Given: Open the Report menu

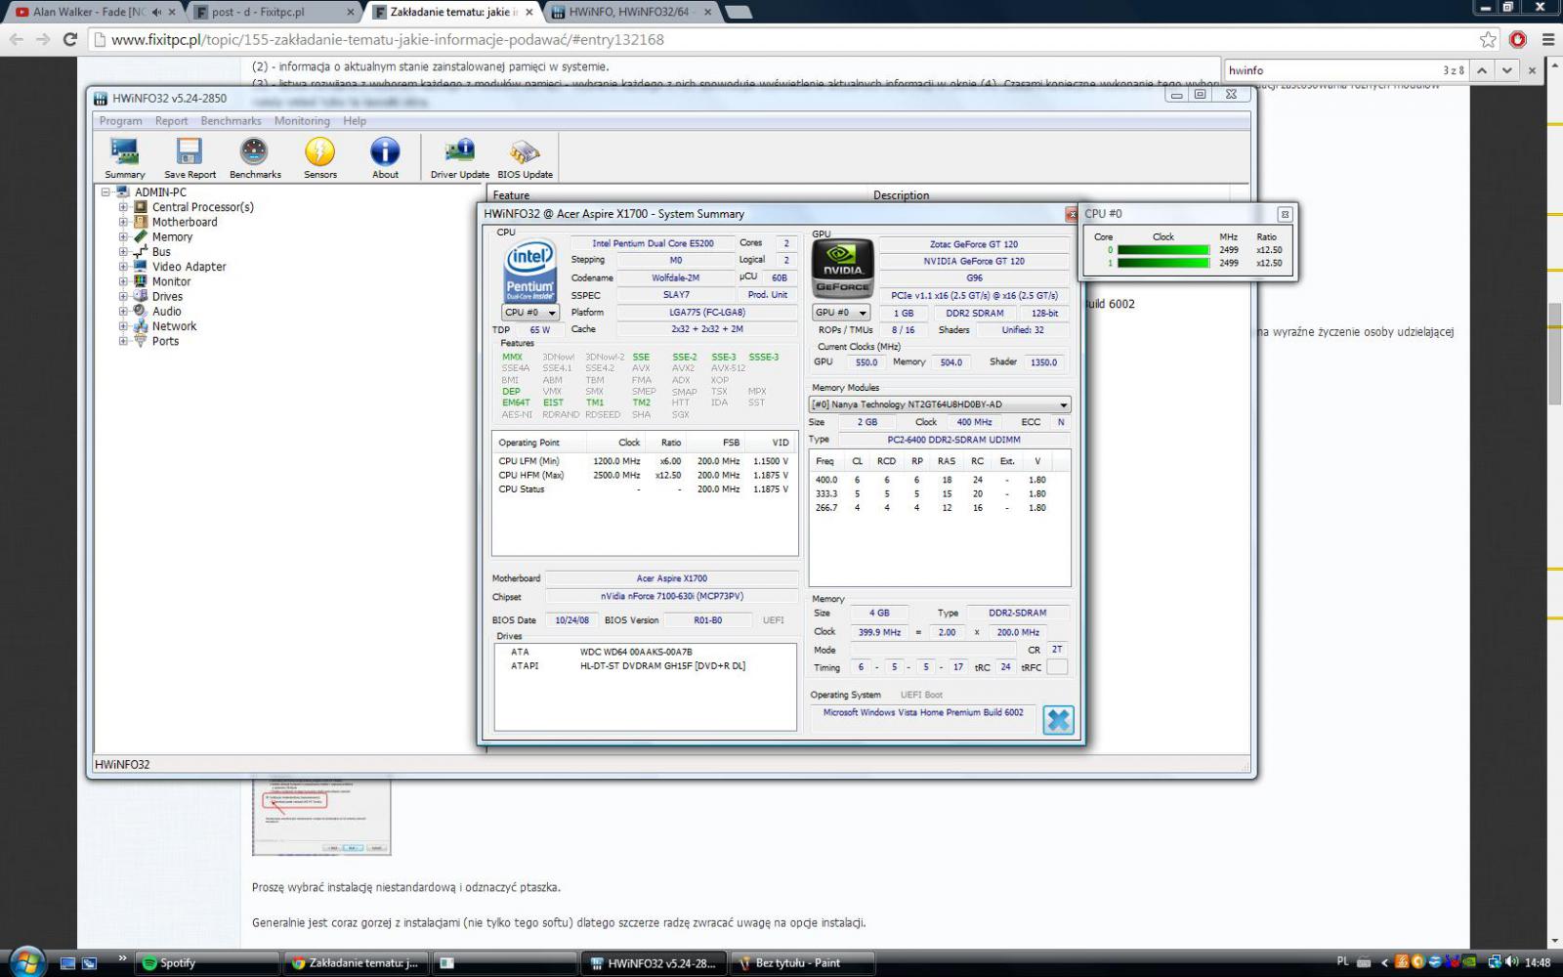Looking at the screenshot, I should pyautogui.click(x=171, y=121).
